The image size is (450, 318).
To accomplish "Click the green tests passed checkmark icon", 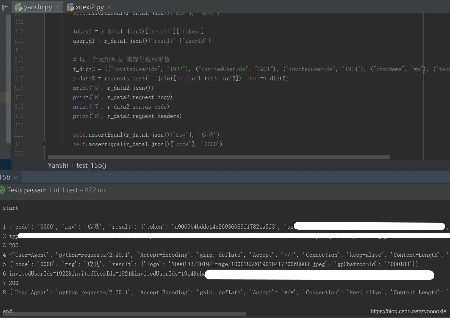I will point(2,190).
